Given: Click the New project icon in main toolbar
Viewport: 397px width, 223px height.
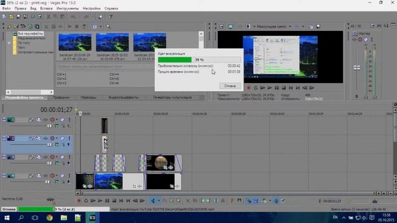Looking at the screenshot, I should point(4,17).
